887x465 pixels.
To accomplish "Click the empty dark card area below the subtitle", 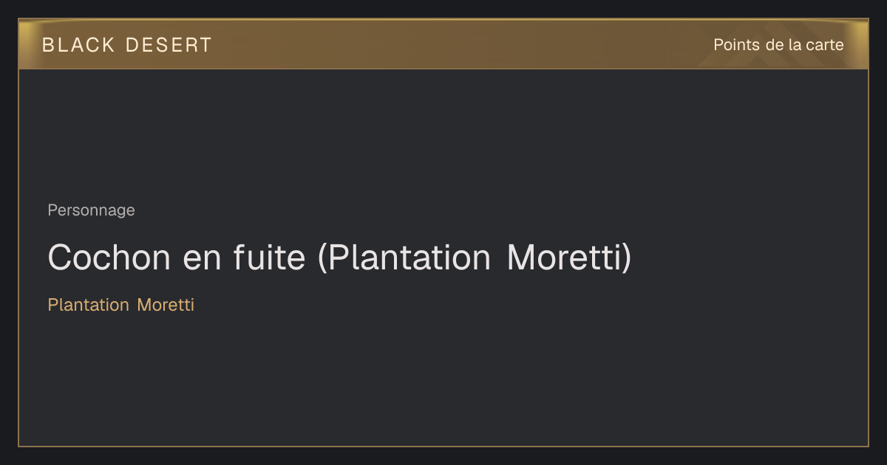I will (443, 380).
